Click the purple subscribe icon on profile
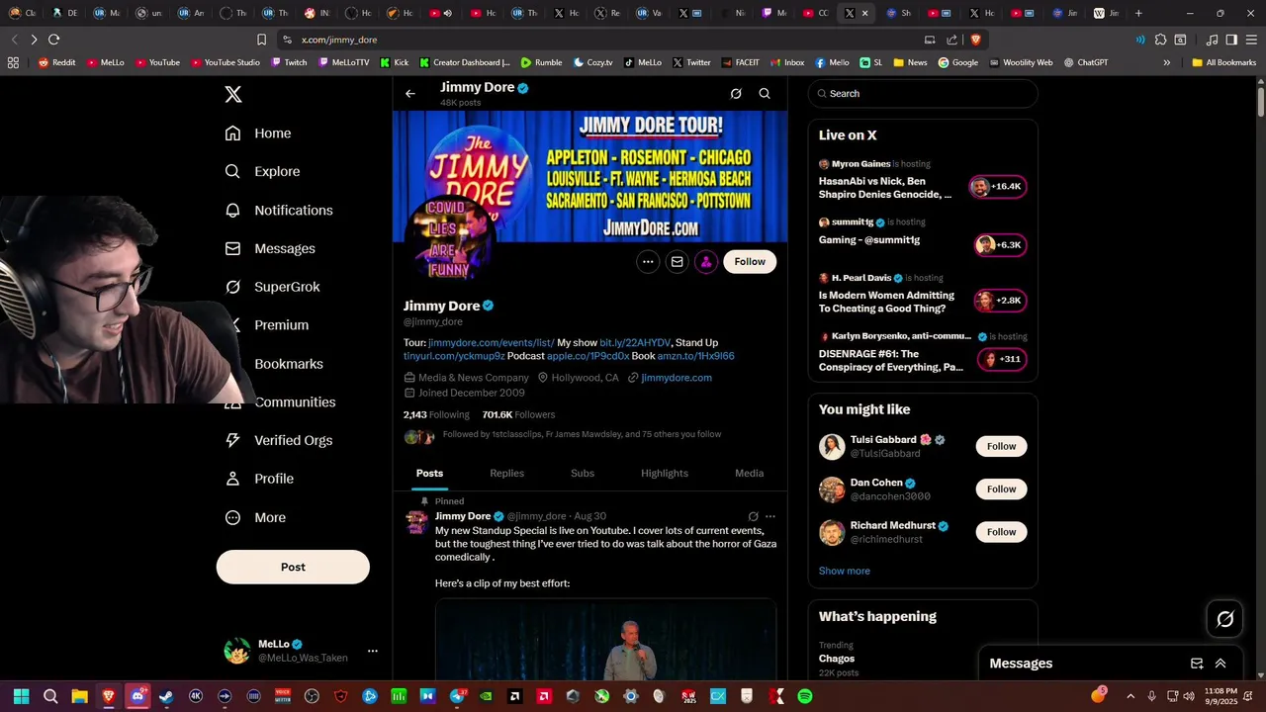Image resolution: width=1266 pixels, height=712 pixels. pyautogui.click(x=706, y=262)
